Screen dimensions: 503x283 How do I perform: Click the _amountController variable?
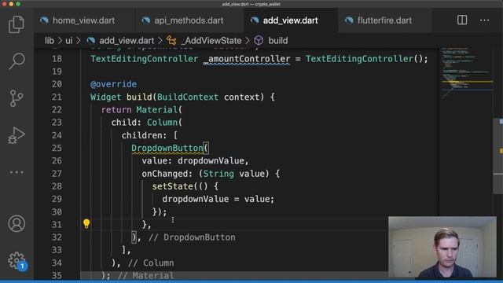[247, 59]
